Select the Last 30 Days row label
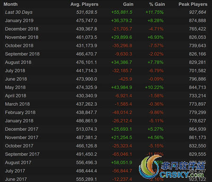This screenshot has width=212, height=182. (19, 12)
